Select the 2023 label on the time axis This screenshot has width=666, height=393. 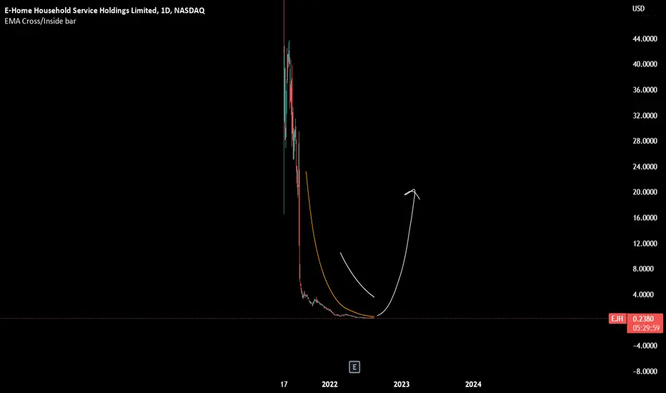tap(402, 384)
